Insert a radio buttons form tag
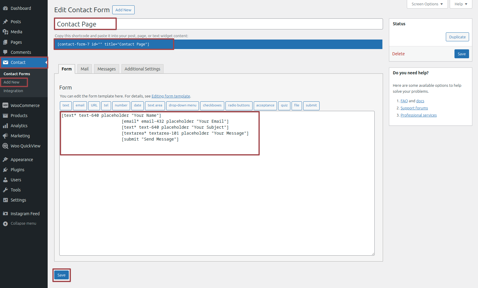The image size is (478, 288). 239,106
